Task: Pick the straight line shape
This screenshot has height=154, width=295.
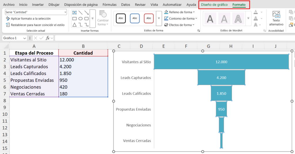Action: [81, 13]
